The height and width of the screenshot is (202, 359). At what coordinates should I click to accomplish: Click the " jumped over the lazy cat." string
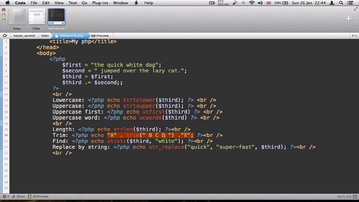coord(139,71)
